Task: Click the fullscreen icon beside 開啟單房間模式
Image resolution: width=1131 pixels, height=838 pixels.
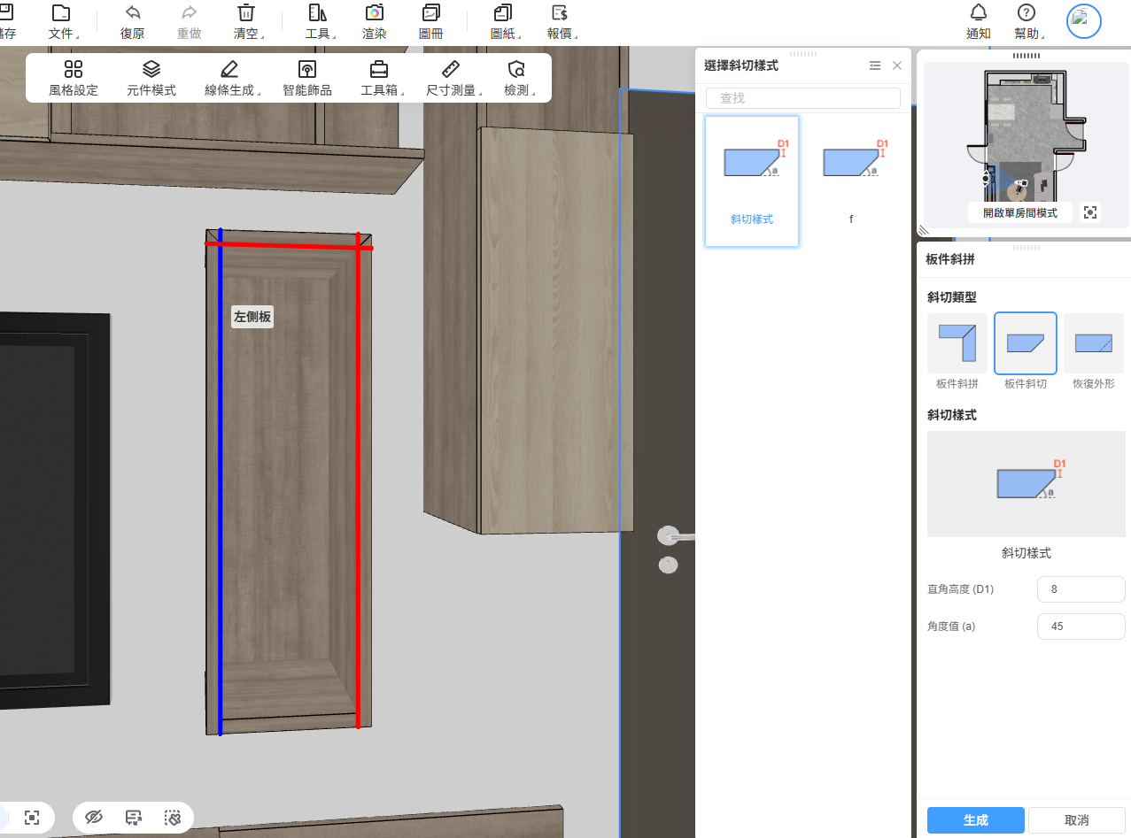Action: click(x=1090, y=212)
